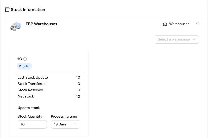This screenshot has width=208, height=138.
Task: Click the FBP Warehouses delivery truck icon
Action: (x=16, y=26)
